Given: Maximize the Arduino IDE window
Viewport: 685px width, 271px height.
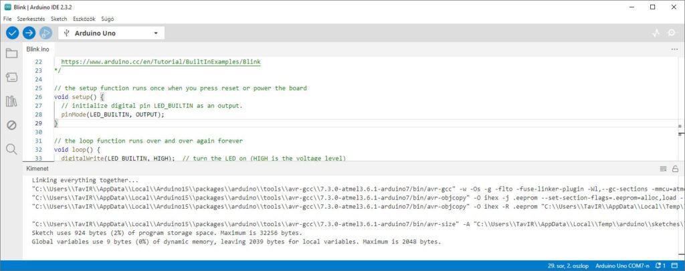Looking at the screenshot, I should pos(653,7).
